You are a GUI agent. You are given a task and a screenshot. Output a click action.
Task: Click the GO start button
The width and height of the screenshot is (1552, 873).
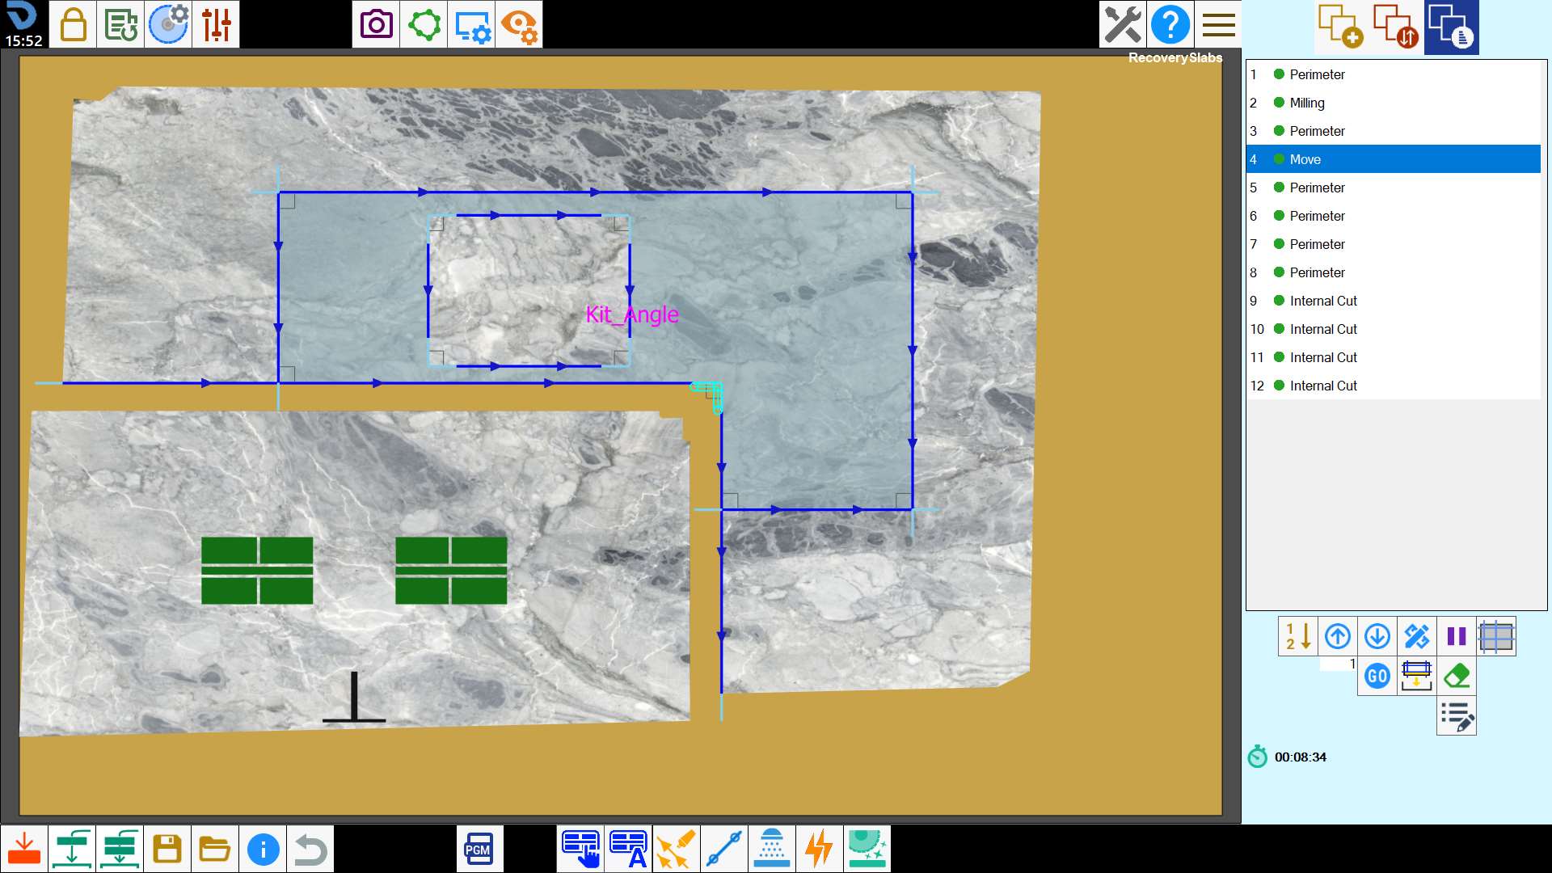[x=1377, y=676]
